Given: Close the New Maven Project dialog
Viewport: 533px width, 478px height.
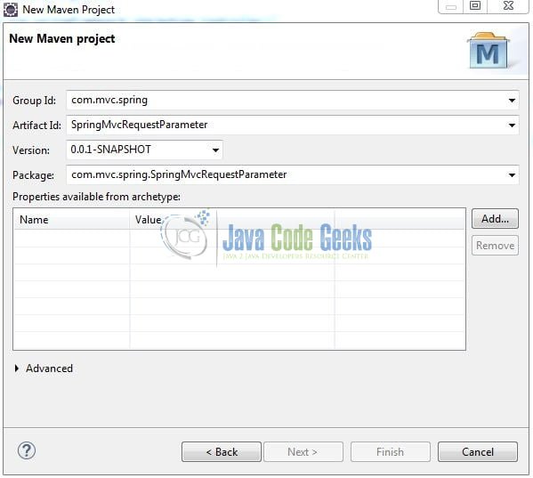Looking at the screenshot, I should coord(508,5).
